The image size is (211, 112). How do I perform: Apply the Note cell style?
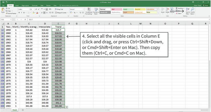point(152,12)
